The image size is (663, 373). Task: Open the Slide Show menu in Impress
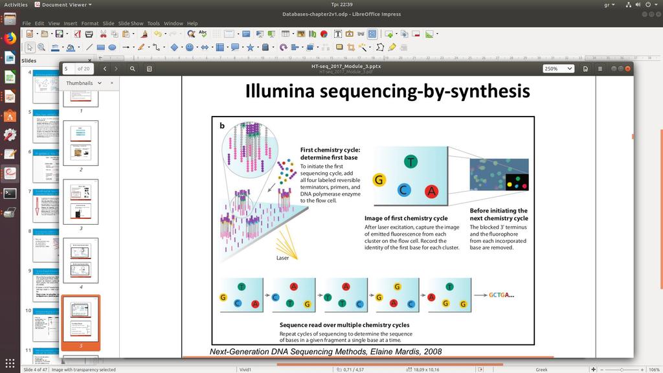(x=131, y=23)
